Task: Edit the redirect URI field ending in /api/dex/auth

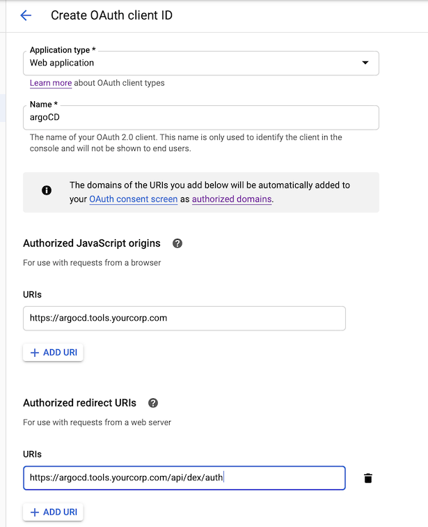Action: point(184,478)
